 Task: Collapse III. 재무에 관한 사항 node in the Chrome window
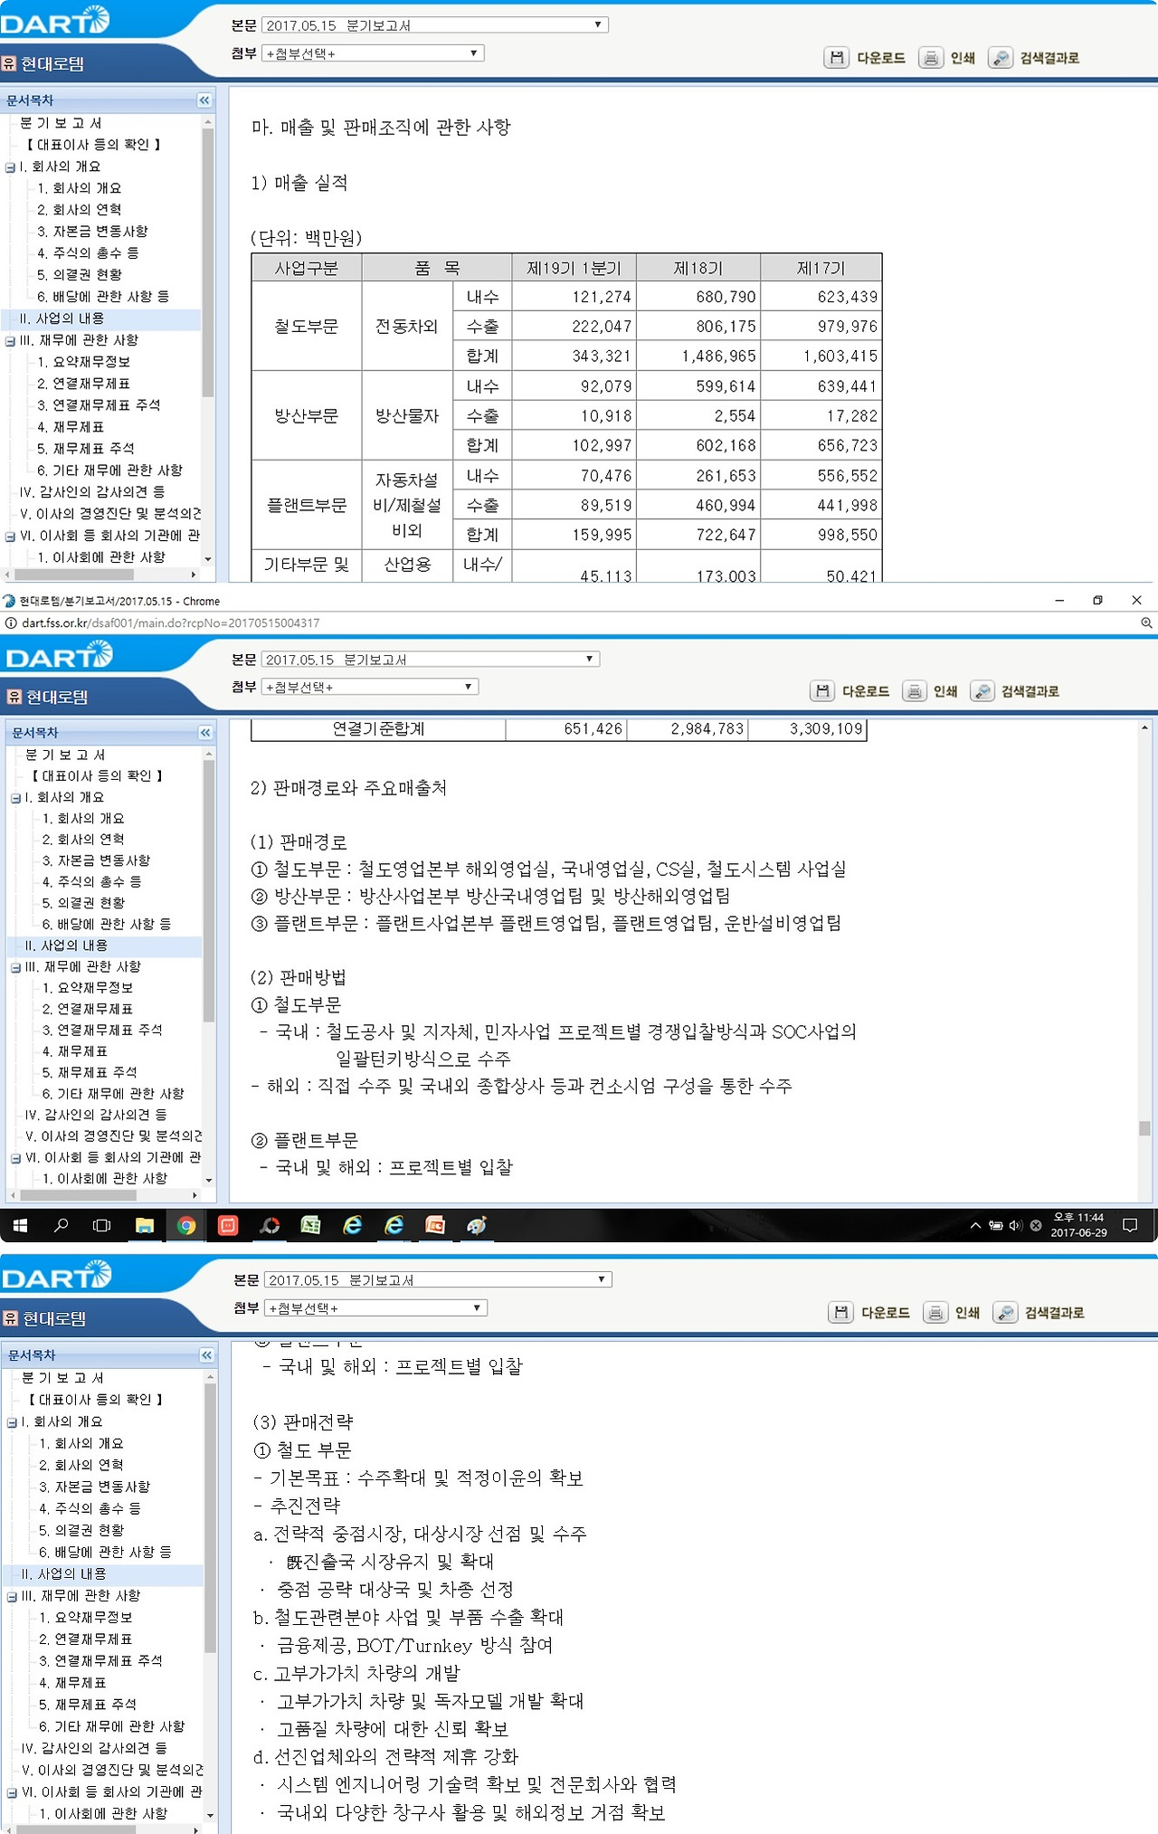tap(15, 967)
